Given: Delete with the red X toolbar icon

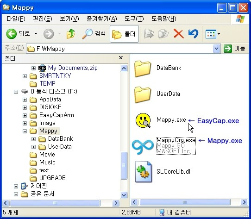Looking at the screenshot, I should point(179,34).
